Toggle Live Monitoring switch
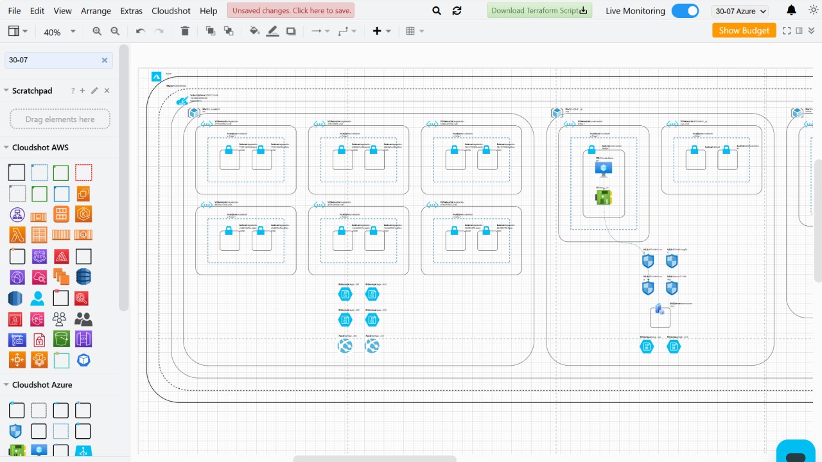822x462 pixels. click(x=685, y=11)
